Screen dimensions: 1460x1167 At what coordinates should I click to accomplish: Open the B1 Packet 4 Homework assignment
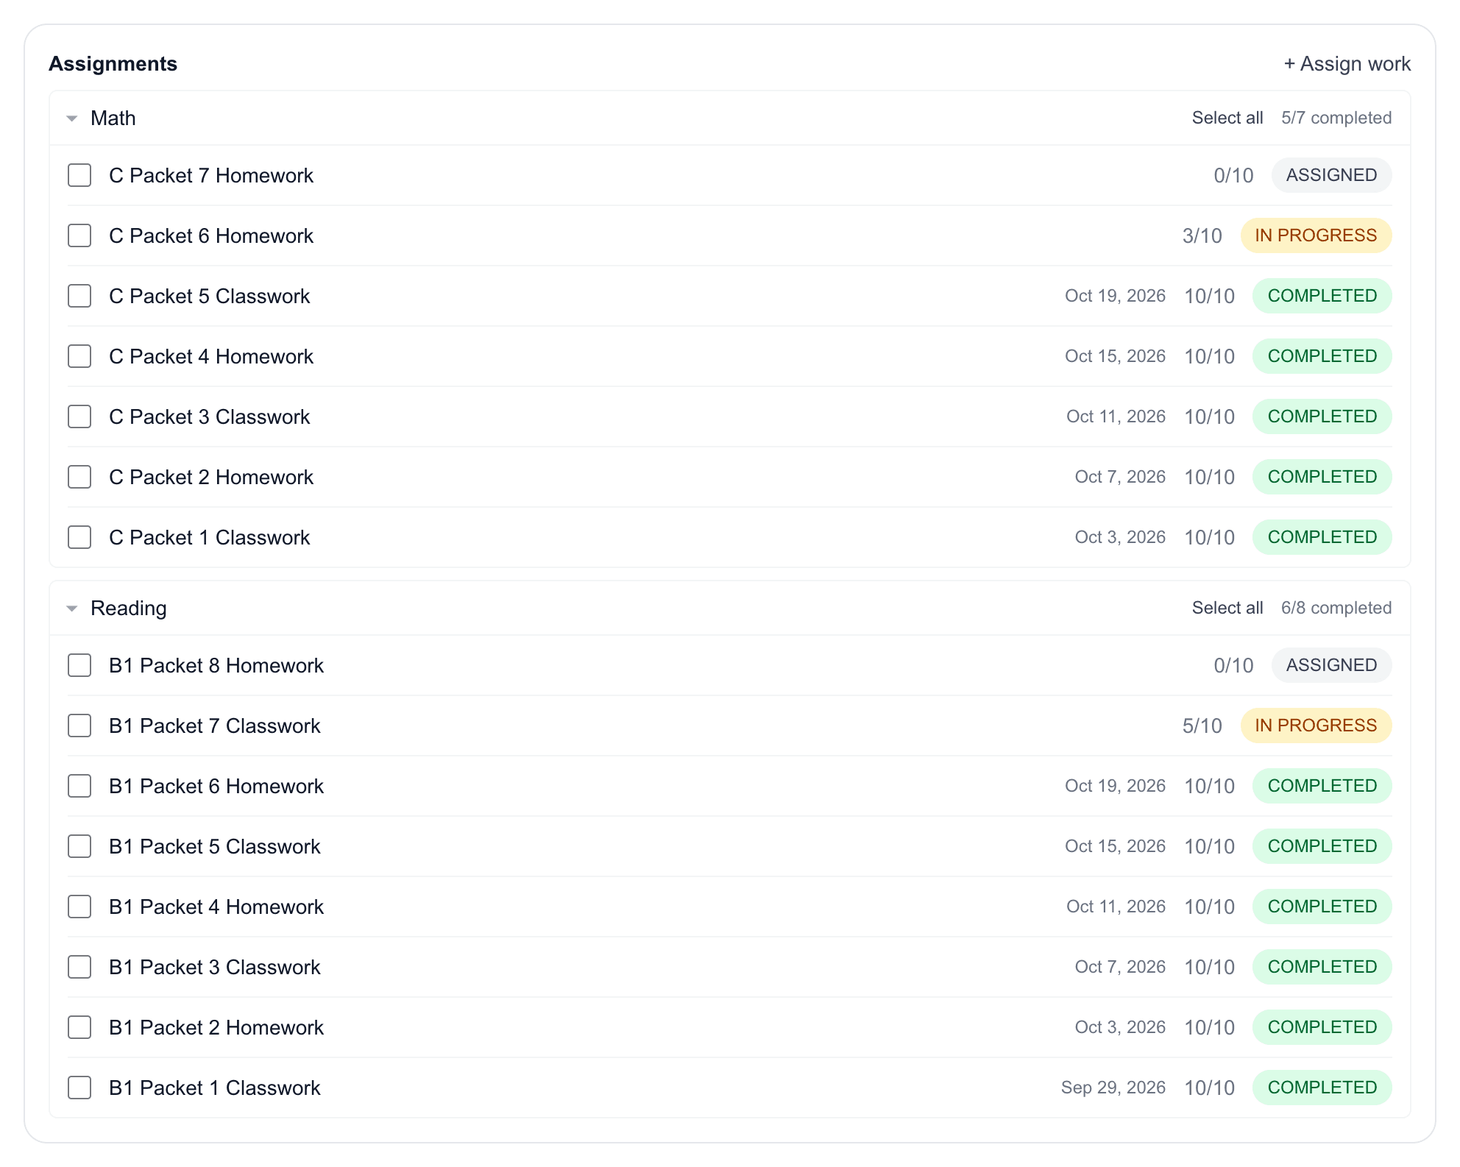[x=216, y=907]
